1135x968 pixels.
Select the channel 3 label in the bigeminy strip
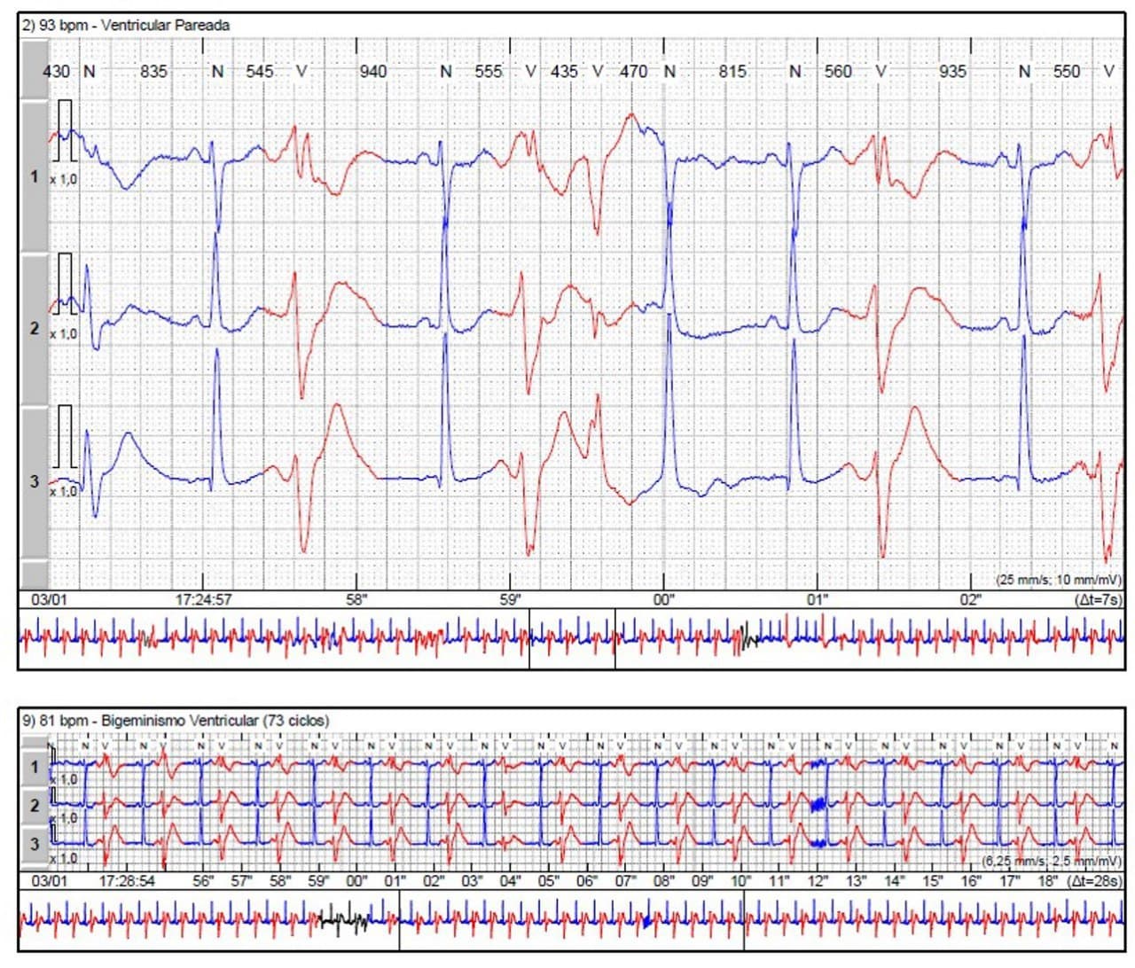tap(35, 844)
